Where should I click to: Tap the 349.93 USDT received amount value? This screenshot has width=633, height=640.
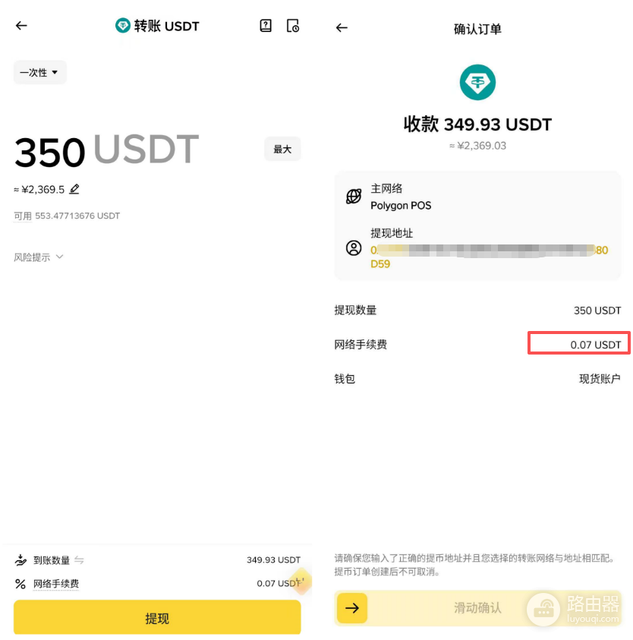(x=273, y=560)
